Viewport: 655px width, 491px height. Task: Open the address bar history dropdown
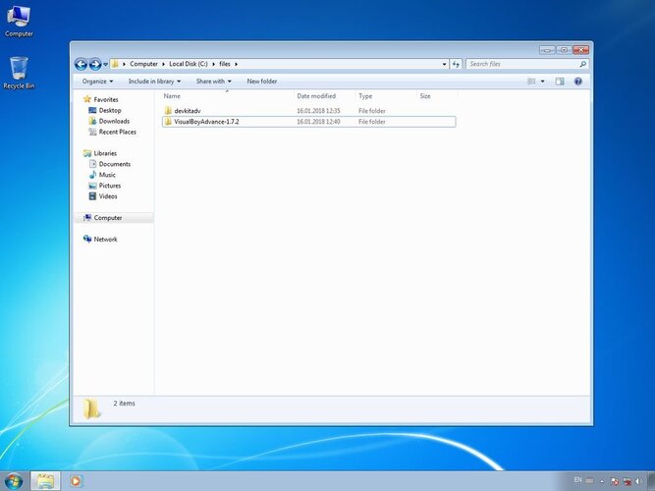(x=444, y=64)
